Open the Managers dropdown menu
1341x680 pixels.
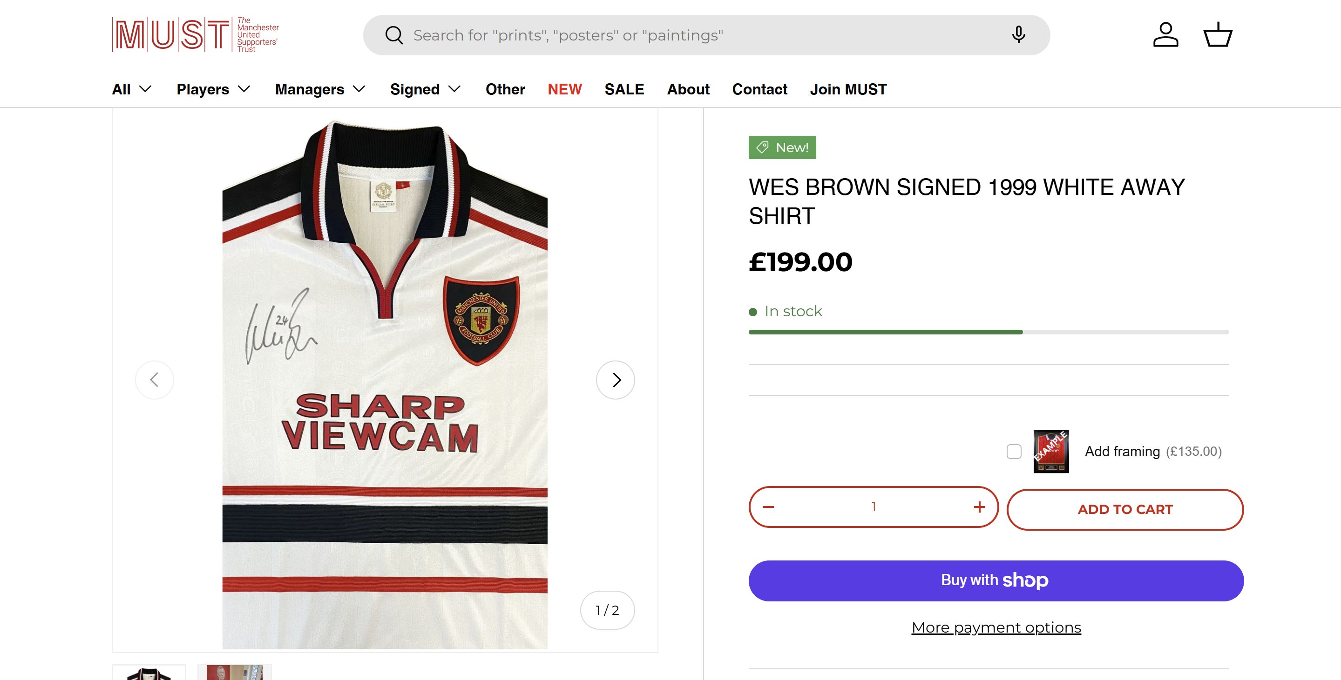pos(320,89)
